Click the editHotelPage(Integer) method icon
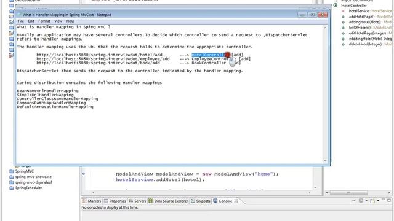 point(344,33)
